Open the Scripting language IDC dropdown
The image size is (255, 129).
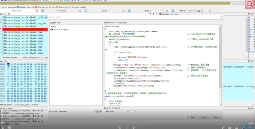(99, 112)
